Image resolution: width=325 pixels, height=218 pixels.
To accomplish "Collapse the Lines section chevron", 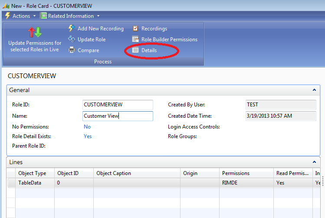I will [314, 162].
